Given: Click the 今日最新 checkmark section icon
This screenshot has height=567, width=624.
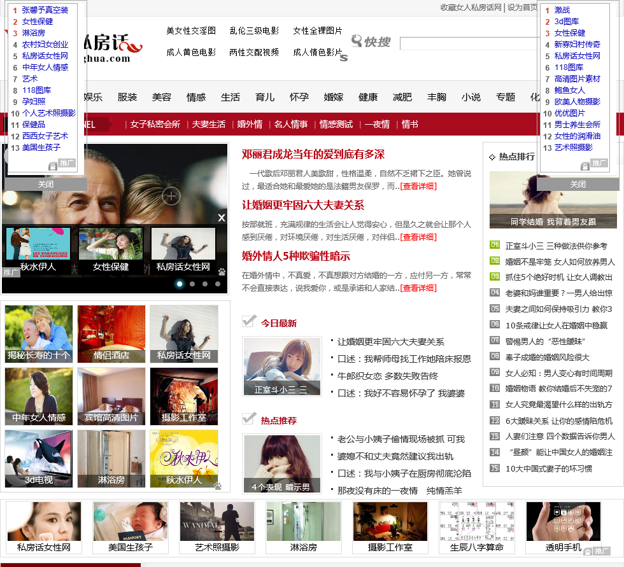Looking at the screenshot, I should [249, 321].
